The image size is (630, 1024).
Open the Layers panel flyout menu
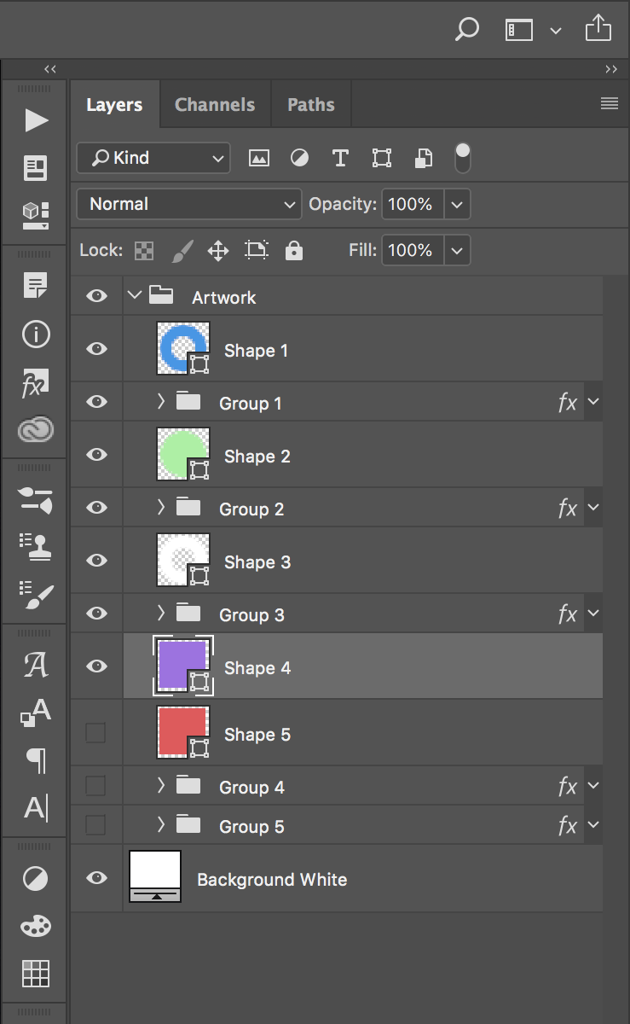pyautogui.click(x=609, y=104)
